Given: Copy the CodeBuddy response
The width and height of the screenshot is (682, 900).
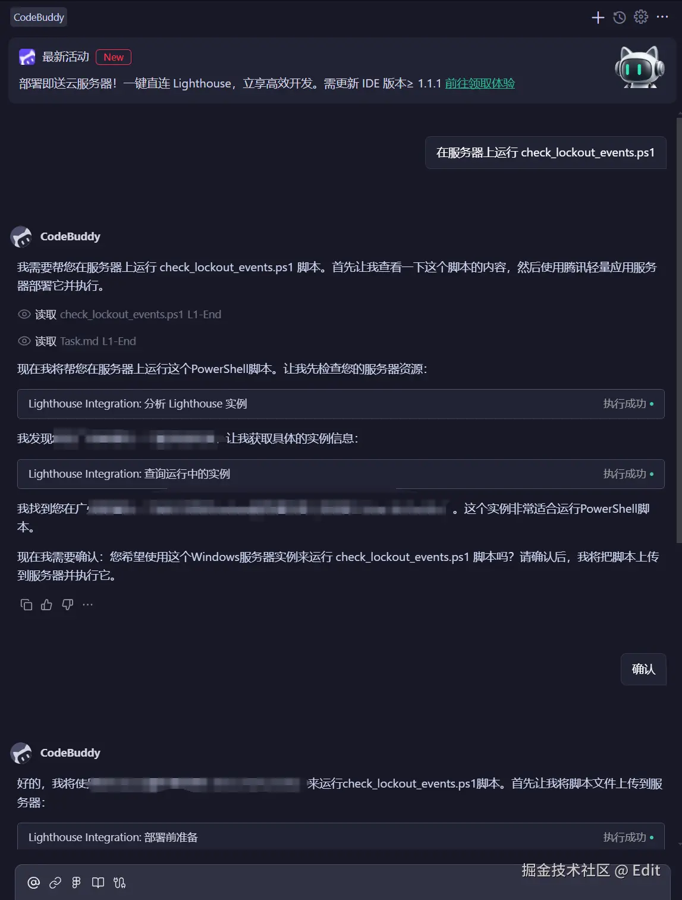Looking at the screenshot, I should tap(26, 605).
